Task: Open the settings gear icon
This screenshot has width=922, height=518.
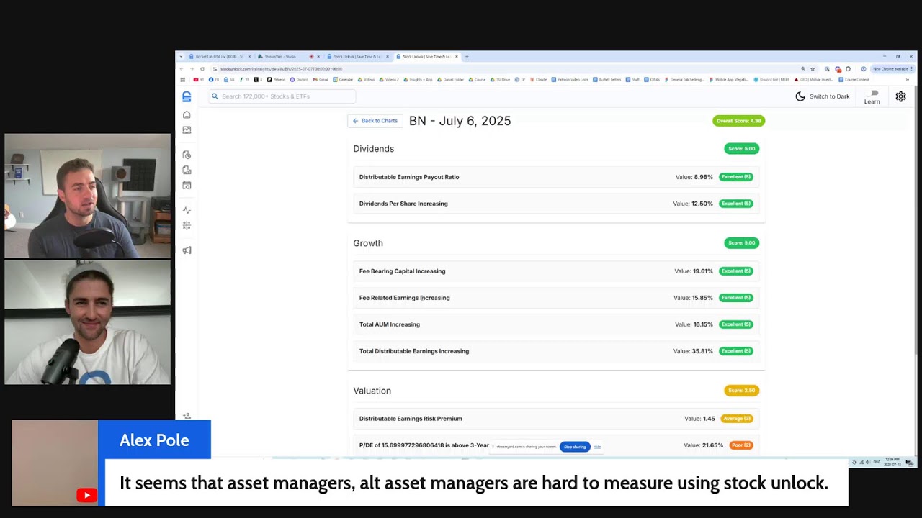Action: coord(900,96)
